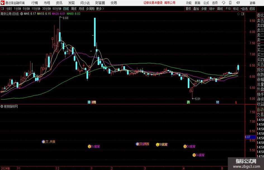Open the 多周期 multi-period view
Viewport: 264px width, 170px height.
[90, 9]
